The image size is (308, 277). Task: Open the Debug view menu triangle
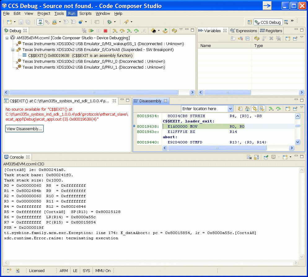[181, 29]
